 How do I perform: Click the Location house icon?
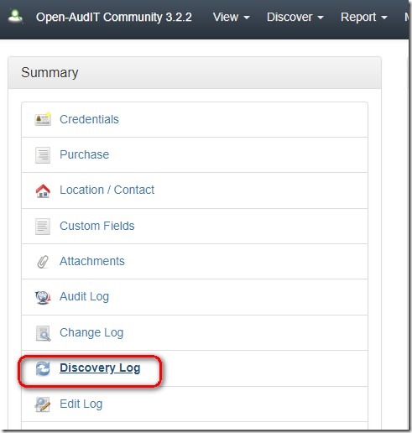(x=43, y=190)
